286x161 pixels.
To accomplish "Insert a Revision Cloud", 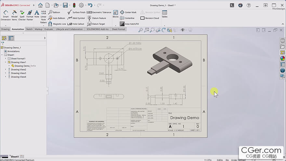I will (149, 18).
